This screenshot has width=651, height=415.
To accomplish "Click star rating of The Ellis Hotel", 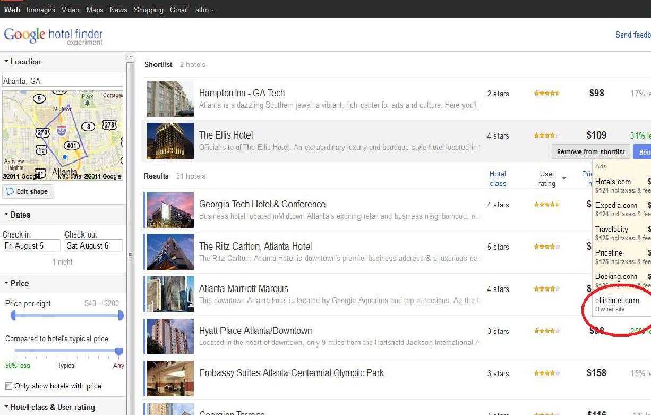I will pyautogui.click(x=547, y=135).
